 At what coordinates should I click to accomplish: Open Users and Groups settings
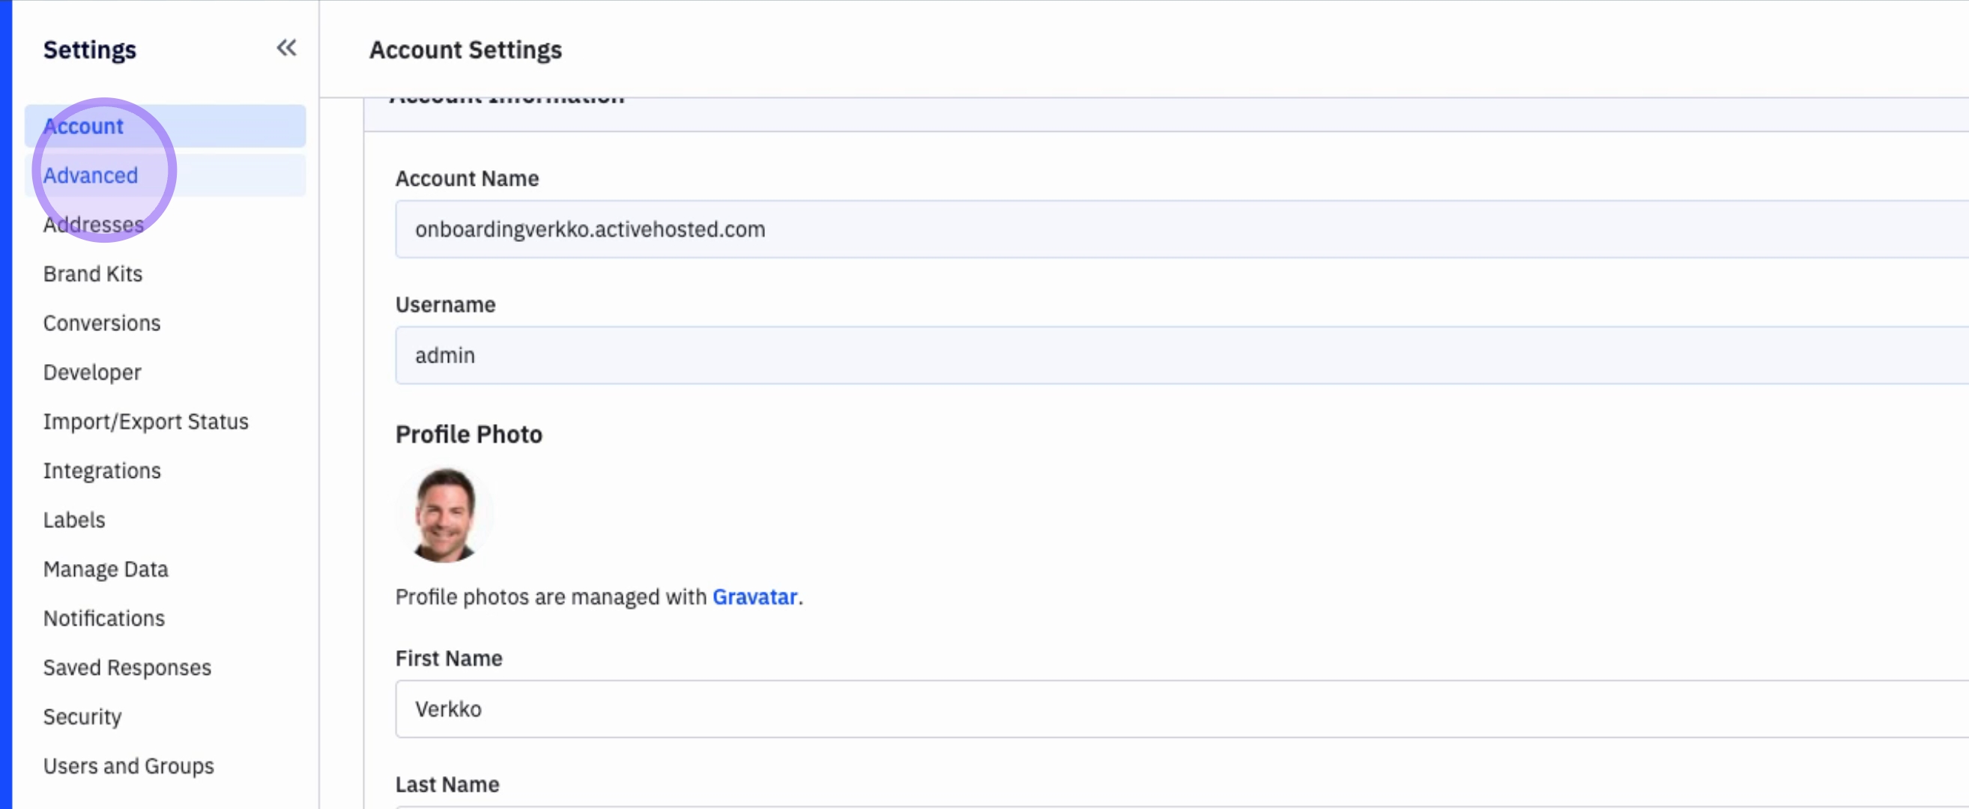128,766
